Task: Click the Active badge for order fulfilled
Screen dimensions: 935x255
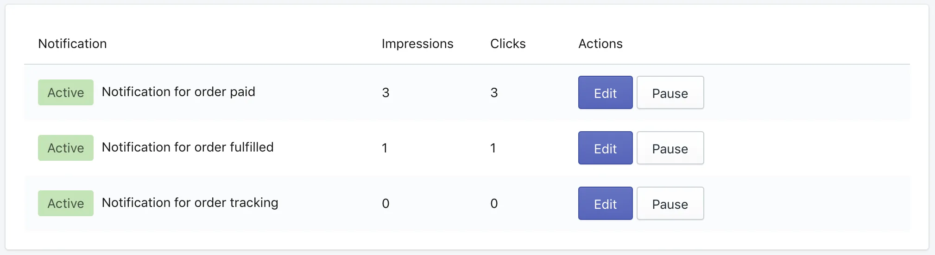Action: click(x=66, y=148)
